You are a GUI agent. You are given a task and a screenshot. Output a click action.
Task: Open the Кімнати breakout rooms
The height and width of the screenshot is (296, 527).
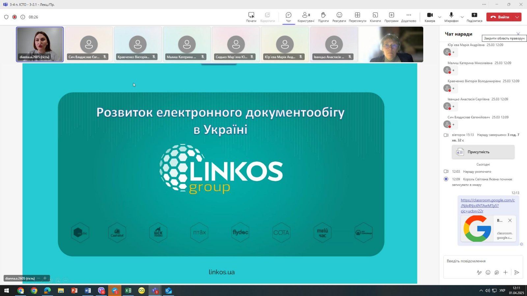[375, 17]
